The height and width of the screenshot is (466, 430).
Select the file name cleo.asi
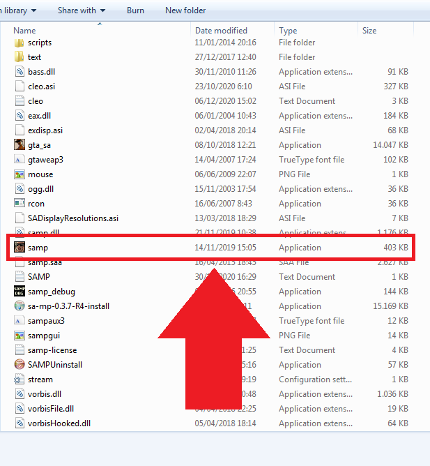coord(41,87)
